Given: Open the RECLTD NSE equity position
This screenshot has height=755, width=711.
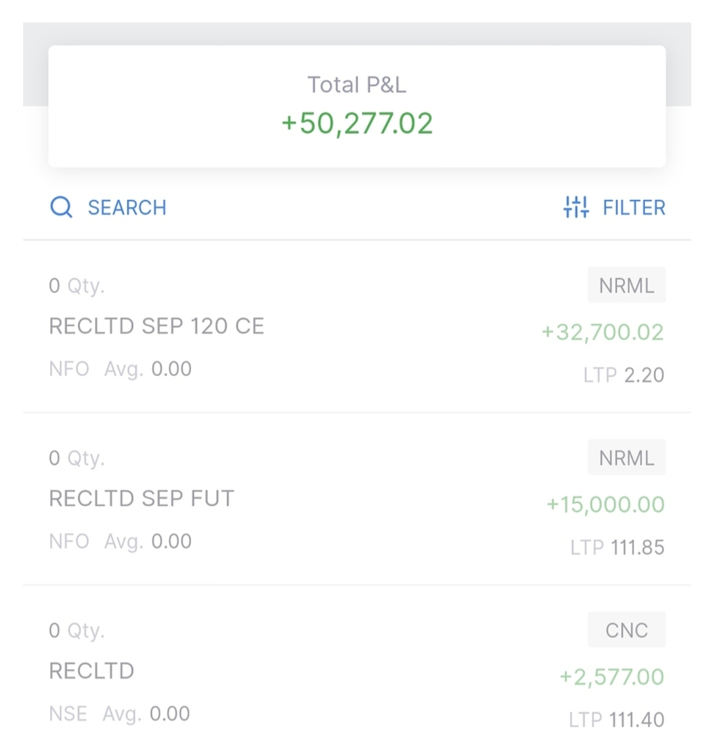Looking at the screenshot, I should point(92,671).
